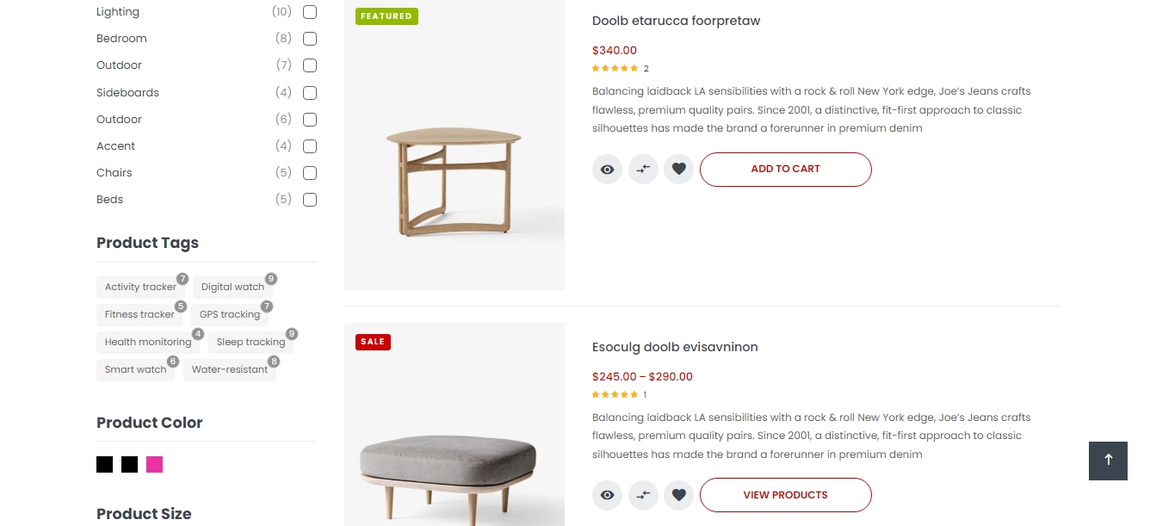Choose the pink product color swatch

pyautogui.click(x=154, y=465)
